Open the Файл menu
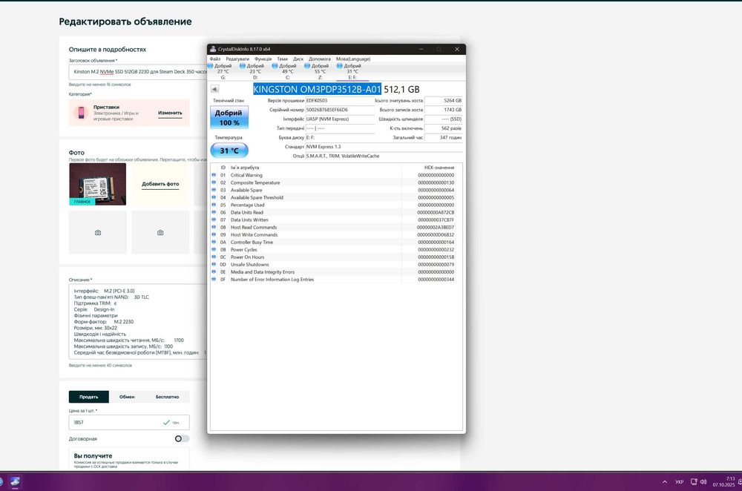Viewport: 742px width, 491px height. [x=215, y=59]
